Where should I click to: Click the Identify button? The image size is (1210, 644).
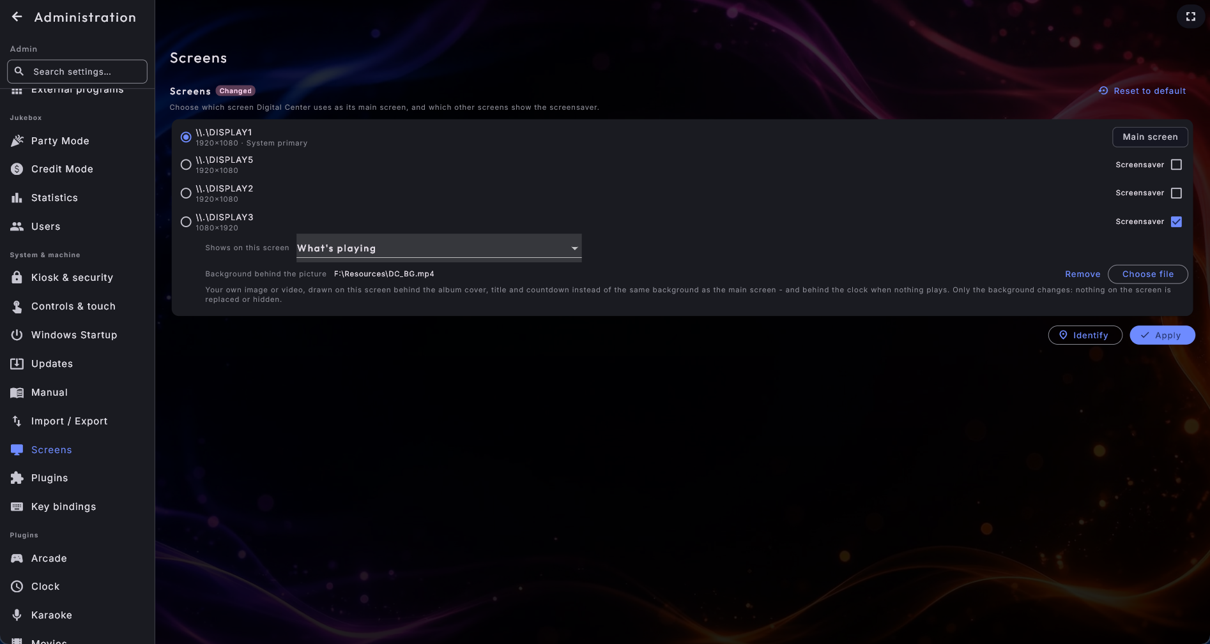[x=1085, y=335]
